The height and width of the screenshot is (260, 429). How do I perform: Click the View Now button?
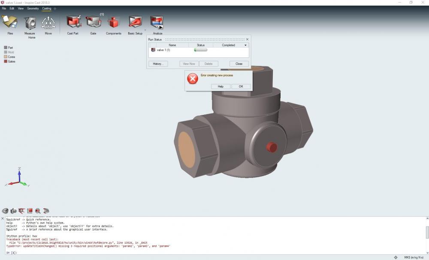(x=189, y=64)
